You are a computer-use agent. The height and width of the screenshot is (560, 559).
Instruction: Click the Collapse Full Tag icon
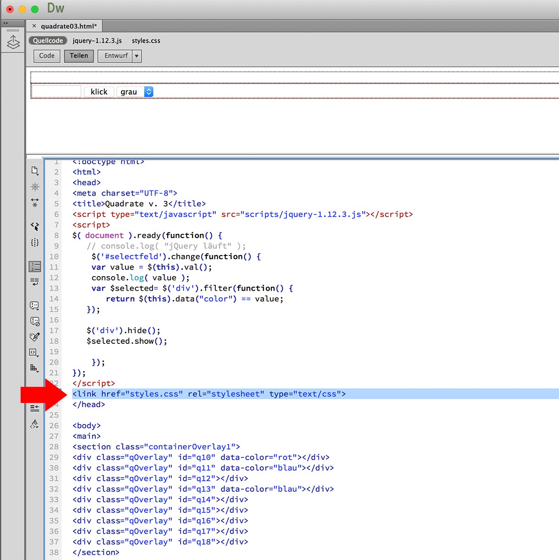click(34, 202)
